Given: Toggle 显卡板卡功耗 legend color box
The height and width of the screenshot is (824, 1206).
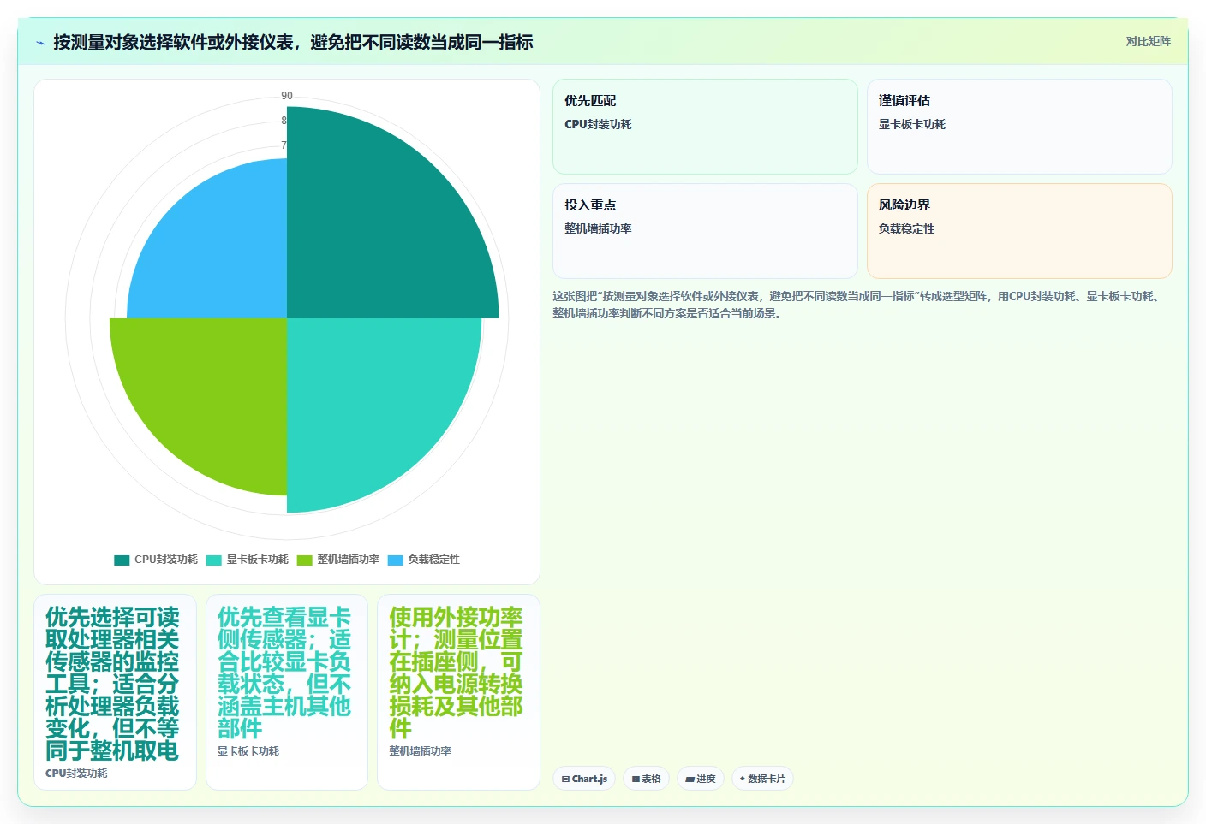Looking at the screenshot, I should 213,560.
